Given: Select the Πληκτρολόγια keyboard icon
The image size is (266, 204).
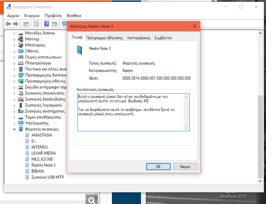Looking at the screenshot, I should (21, 63).
